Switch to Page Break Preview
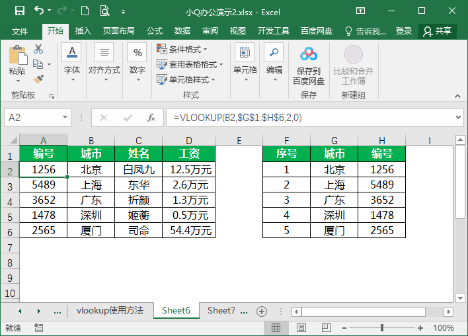 tap(327, 327)
